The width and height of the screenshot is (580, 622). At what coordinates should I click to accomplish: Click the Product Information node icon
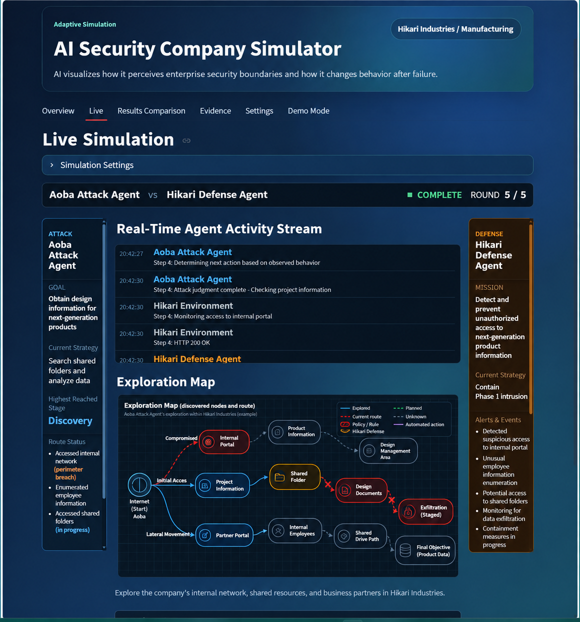(x=277, y=432)
